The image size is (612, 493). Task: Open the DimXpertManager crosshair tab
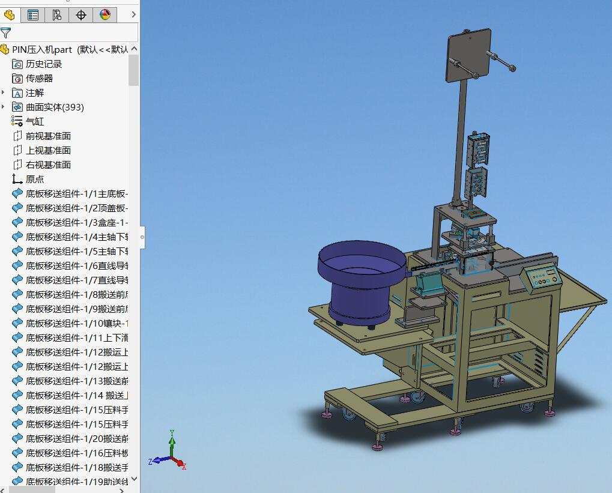coord(81,15)
